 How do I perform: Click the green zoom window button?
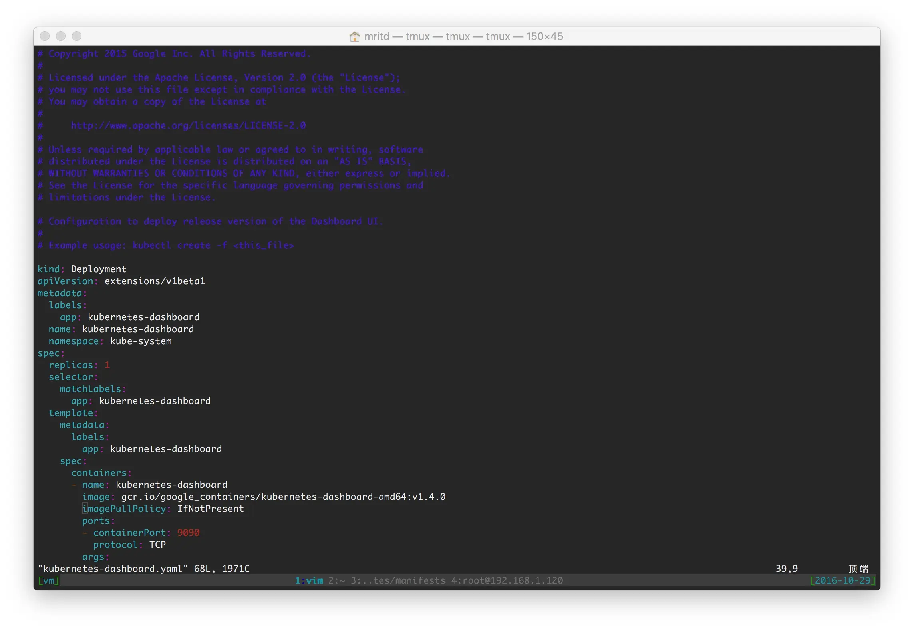(x=77, y=36)
